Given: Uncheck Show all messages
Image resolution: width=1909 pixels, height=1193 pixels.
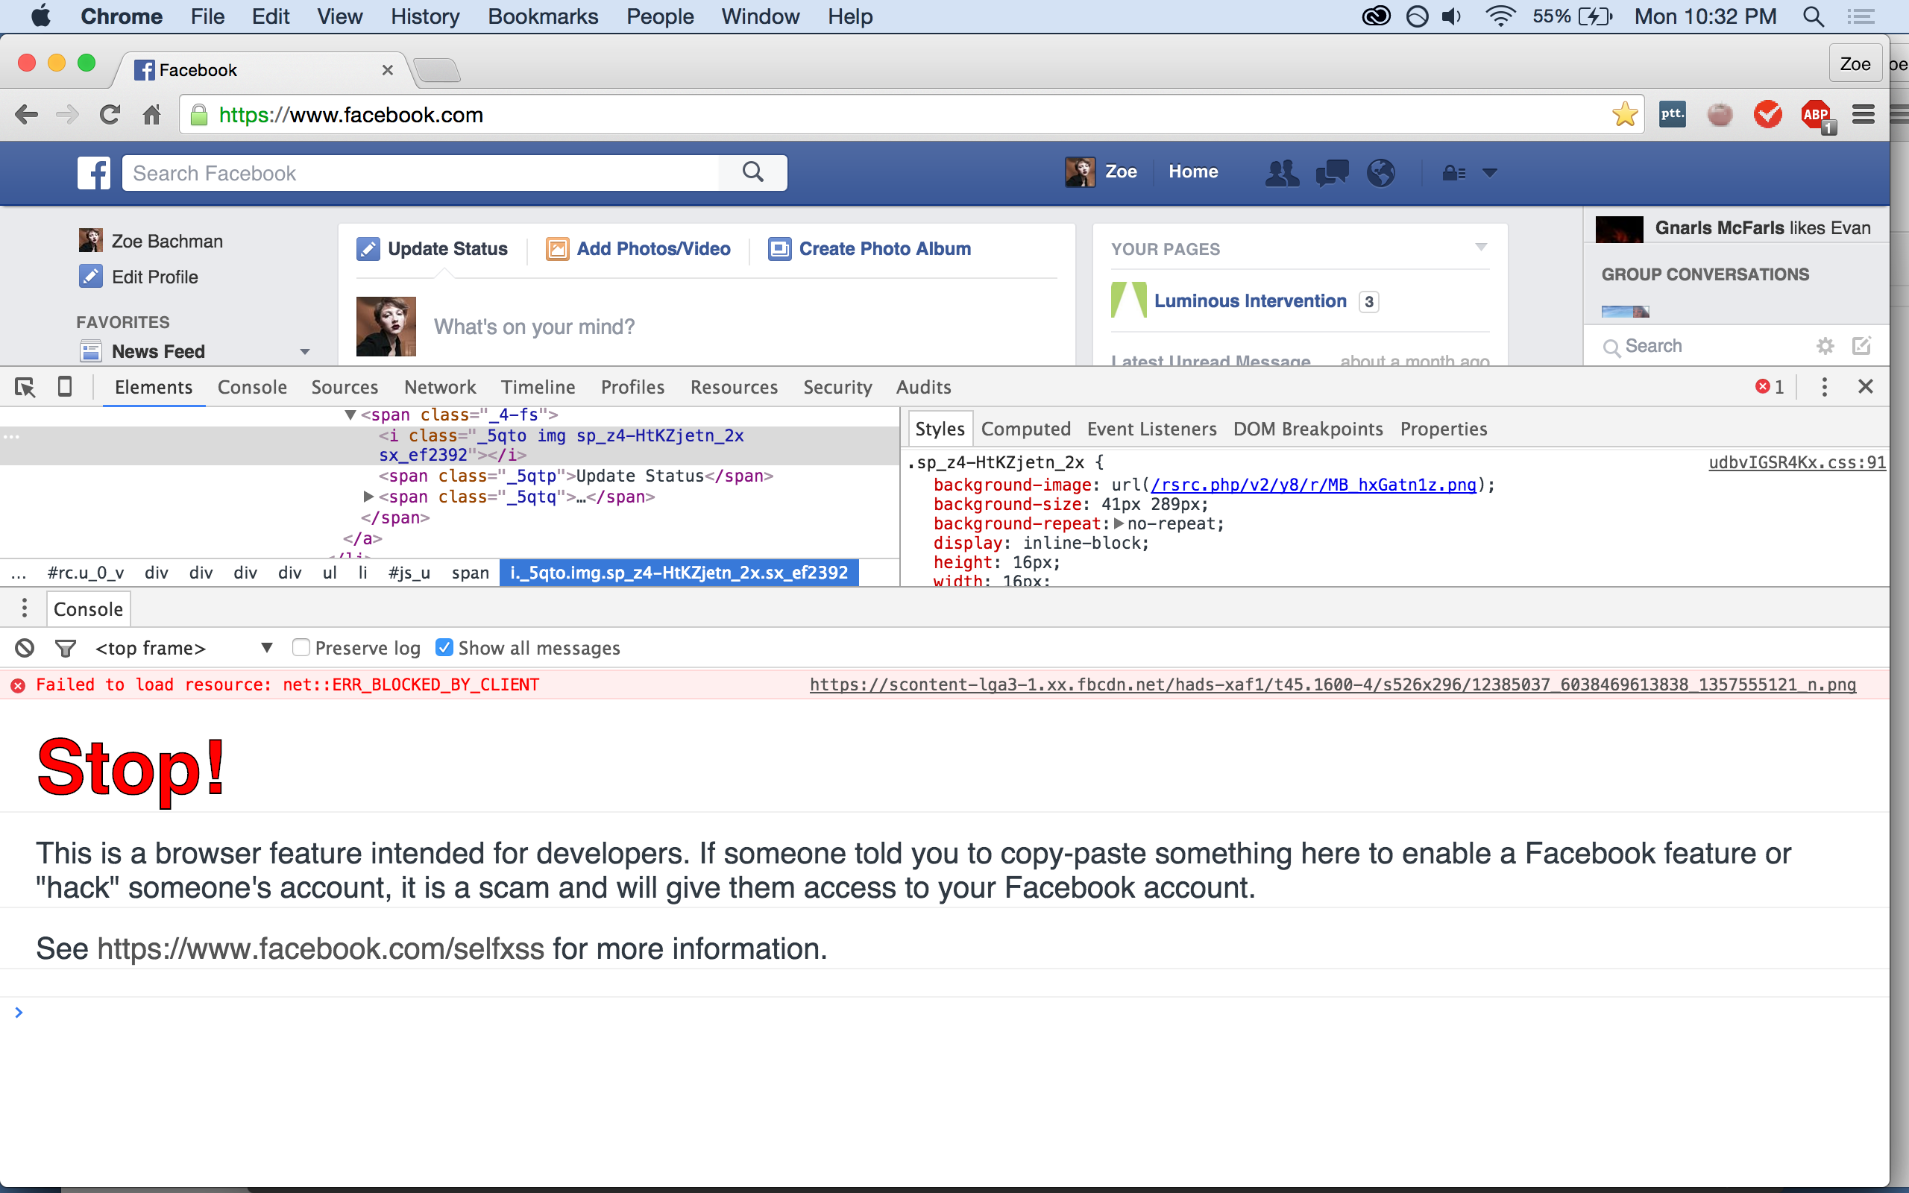Looking at the screenshot, I should 444,648.
